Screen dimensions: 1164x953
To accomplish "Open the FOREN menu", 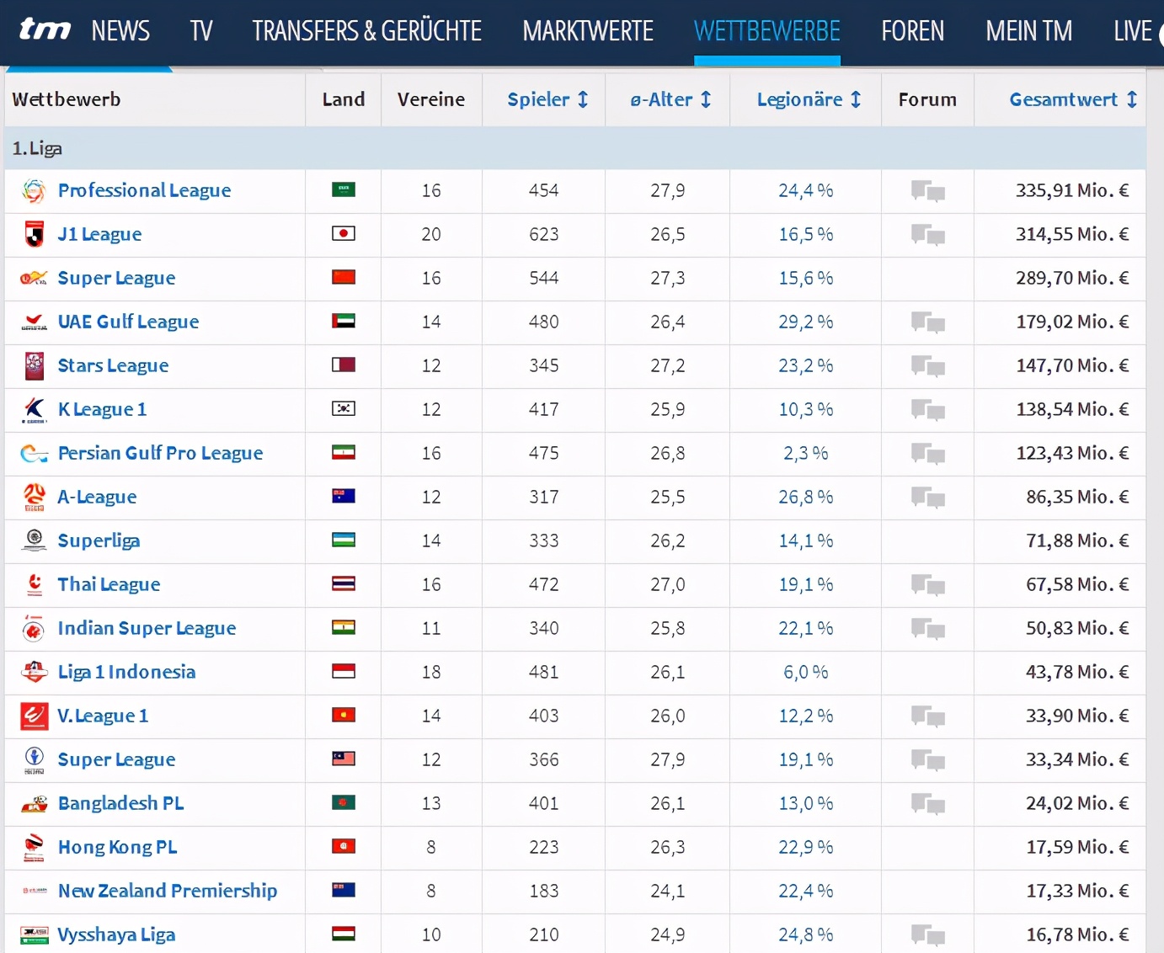I will click(913, 31).
